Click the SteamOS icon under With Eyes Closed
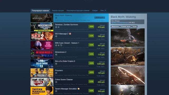169x95 pixels. tap(61, 45)
